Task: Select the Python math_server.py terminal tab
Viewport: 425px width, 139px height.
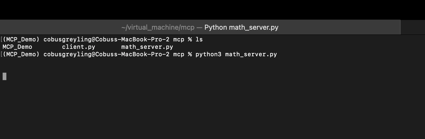Action: tap(200, 27)
